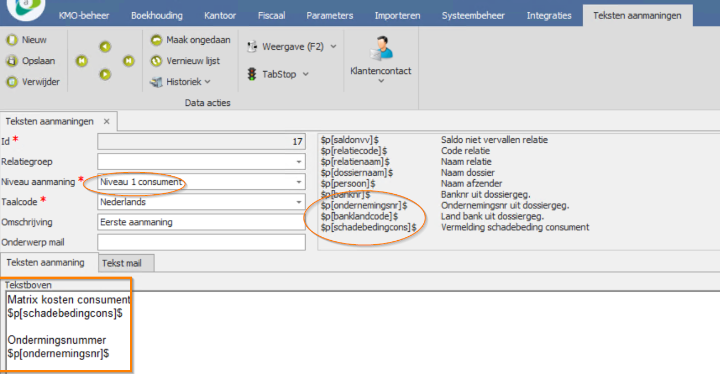Screen dimensions: 720x374
Task: Go to the previous record
Action: click(105, 47)
